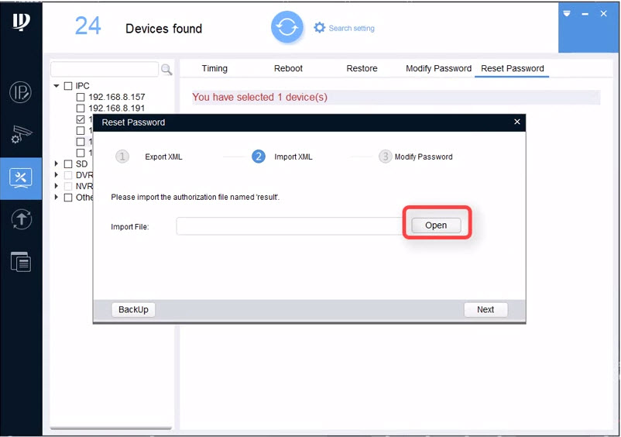Select the system tools sidebar icon
The height and width of the screenshot is (437, 621).
click(21, 177)
